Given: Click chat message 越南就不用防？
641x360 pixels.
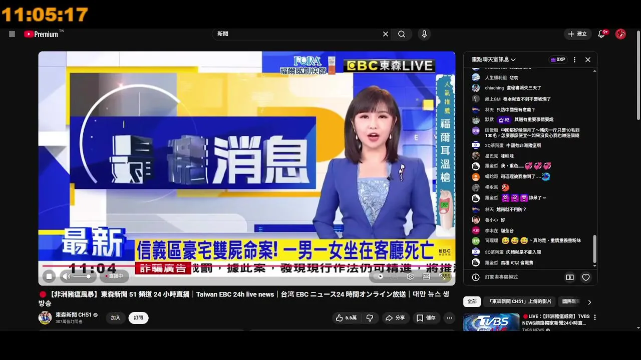Looking at the screenshot, I should [x=512, y=209].
